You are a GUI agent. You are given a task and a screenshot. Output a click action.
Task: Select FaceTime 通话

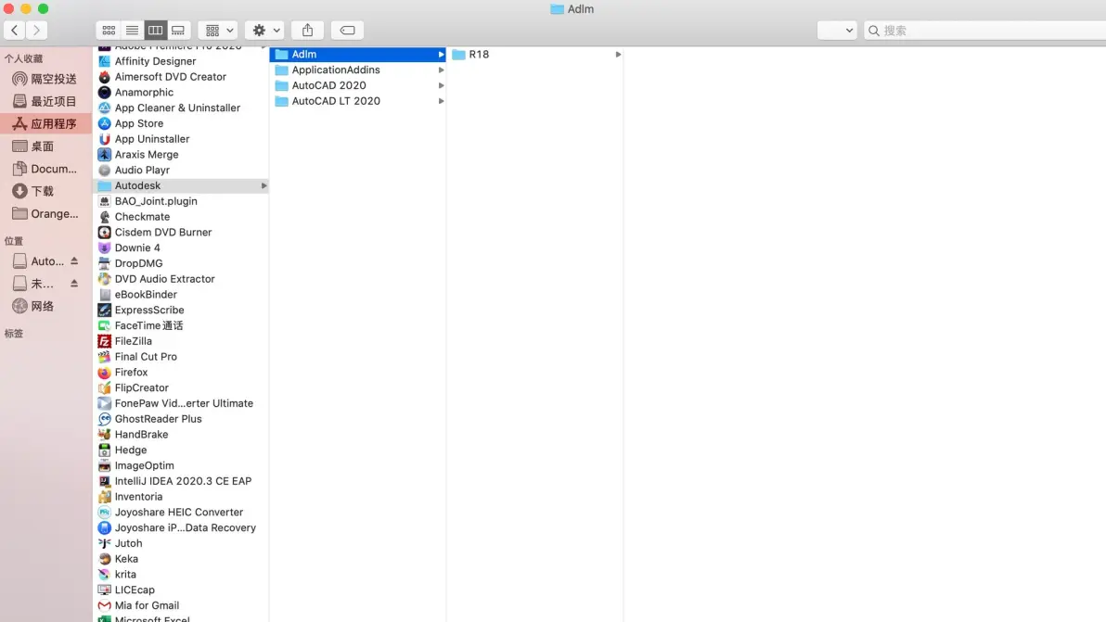[x=181, y=325]
